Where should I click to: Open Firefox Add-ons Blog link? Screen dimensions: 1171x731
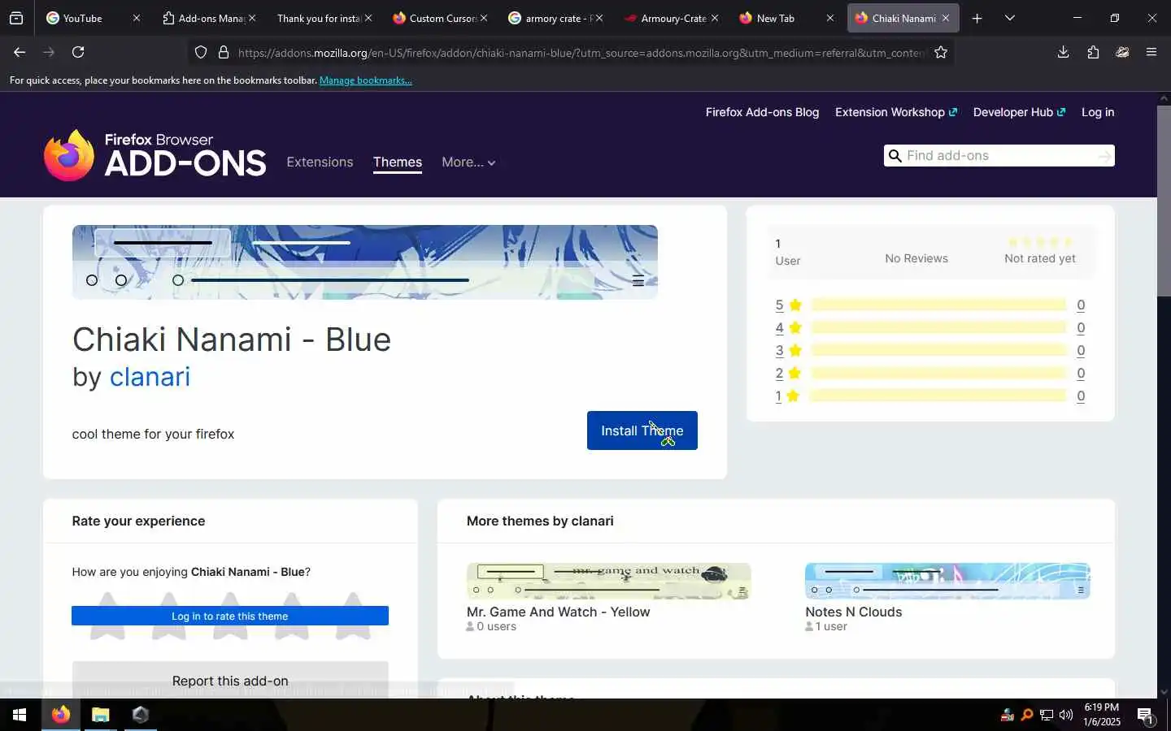pos(762,112)
